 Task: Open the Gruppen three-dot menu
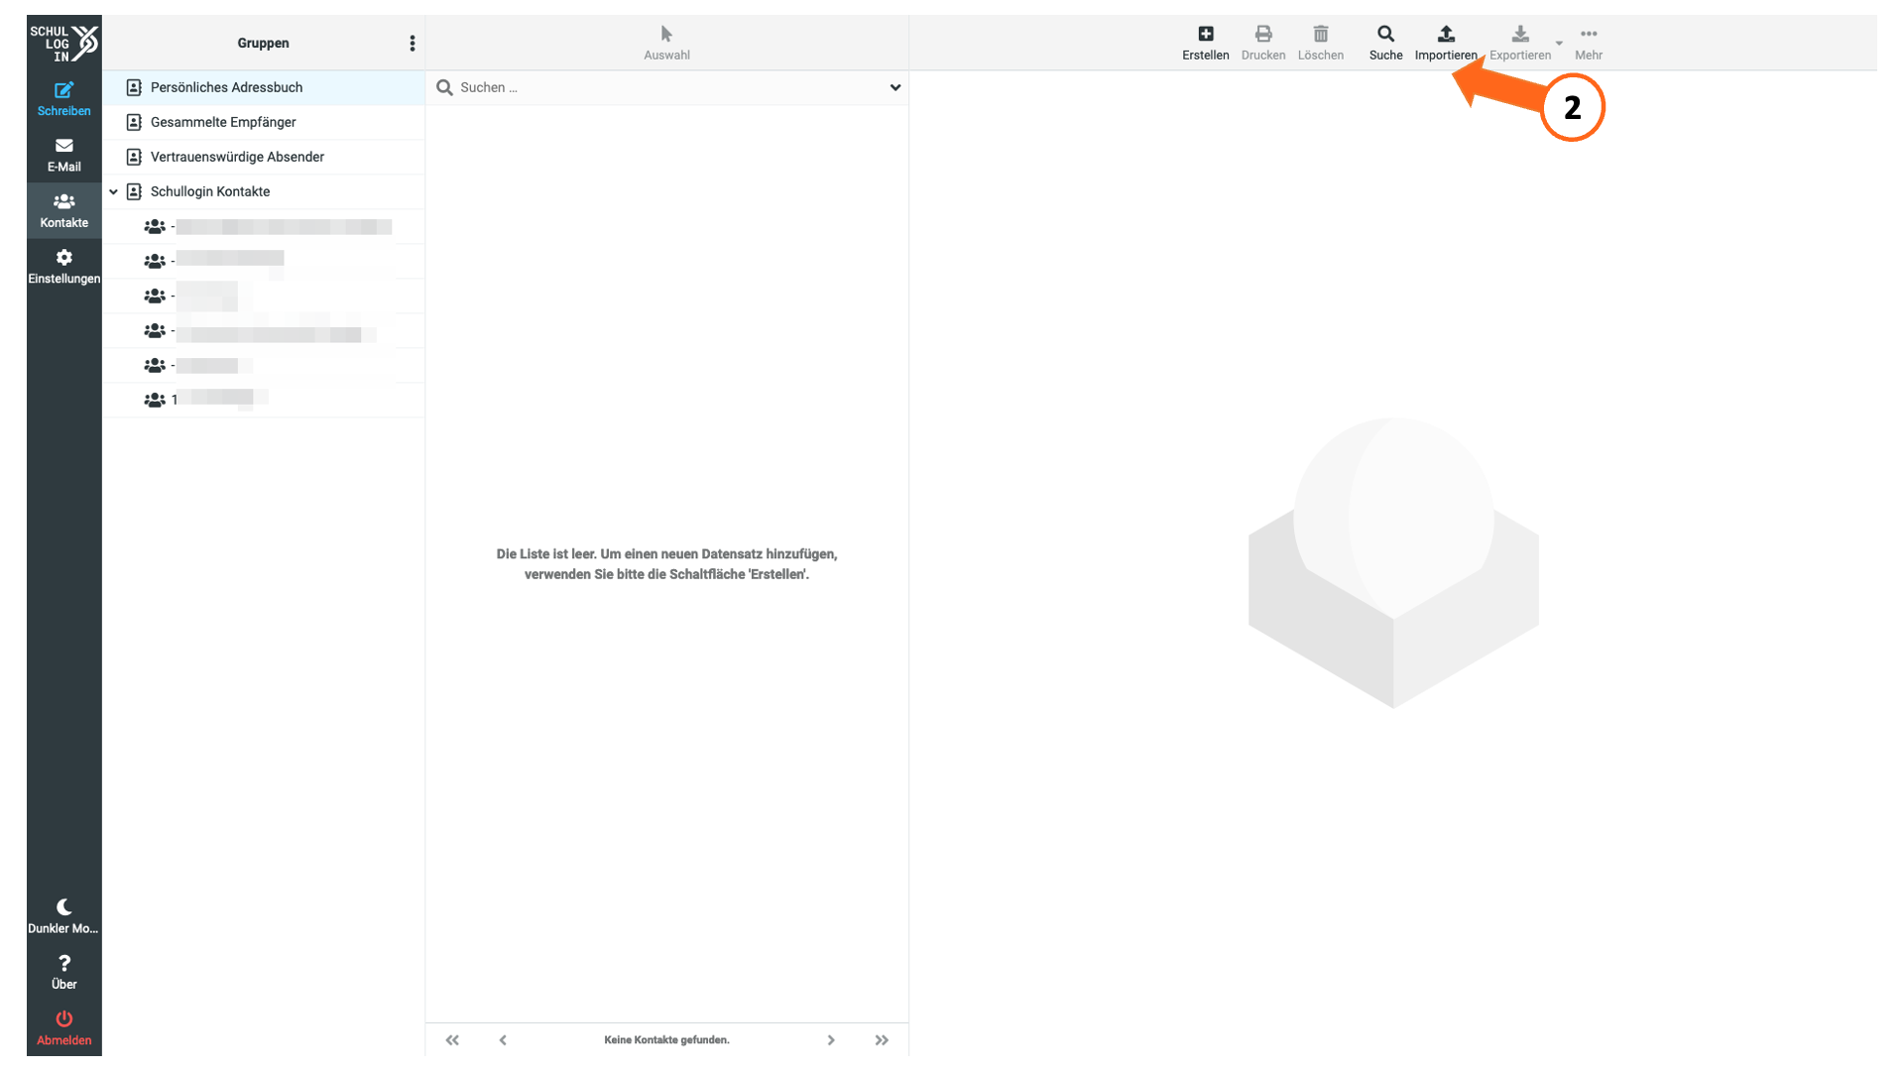(x=413, y=43)
